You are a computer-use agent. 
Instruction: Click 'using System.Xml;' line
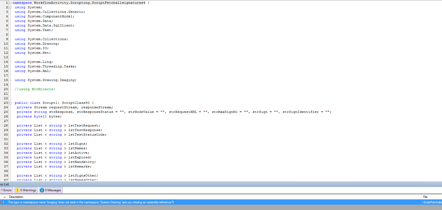coord(33,71)
